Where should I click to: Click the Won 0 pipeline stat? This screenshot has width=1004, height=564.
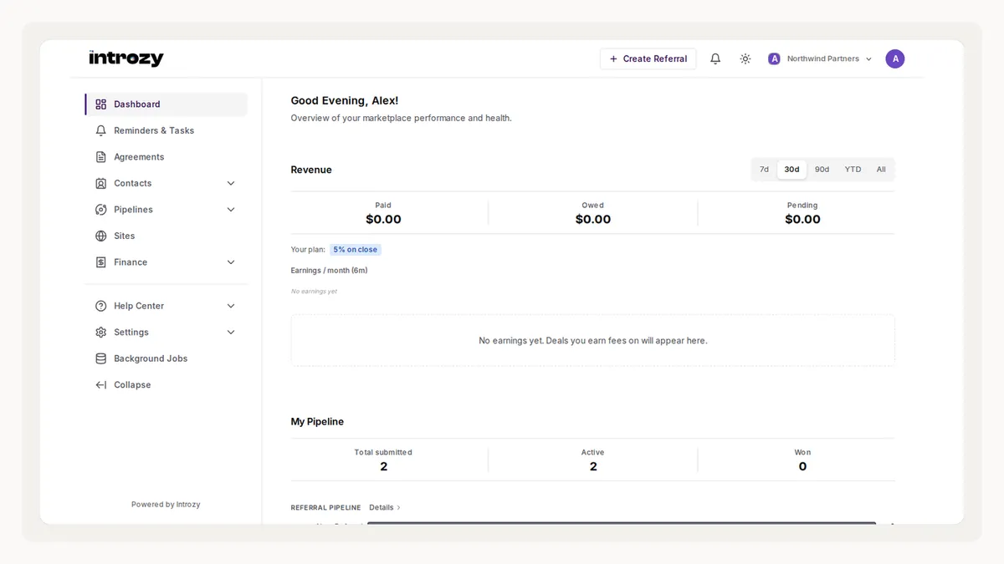point(802,460)
